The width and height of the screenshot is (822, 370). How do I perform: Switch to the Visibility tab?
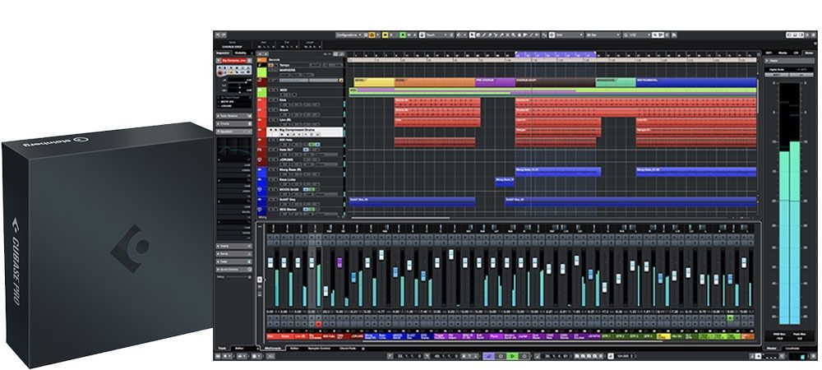(x=240, y=53)
